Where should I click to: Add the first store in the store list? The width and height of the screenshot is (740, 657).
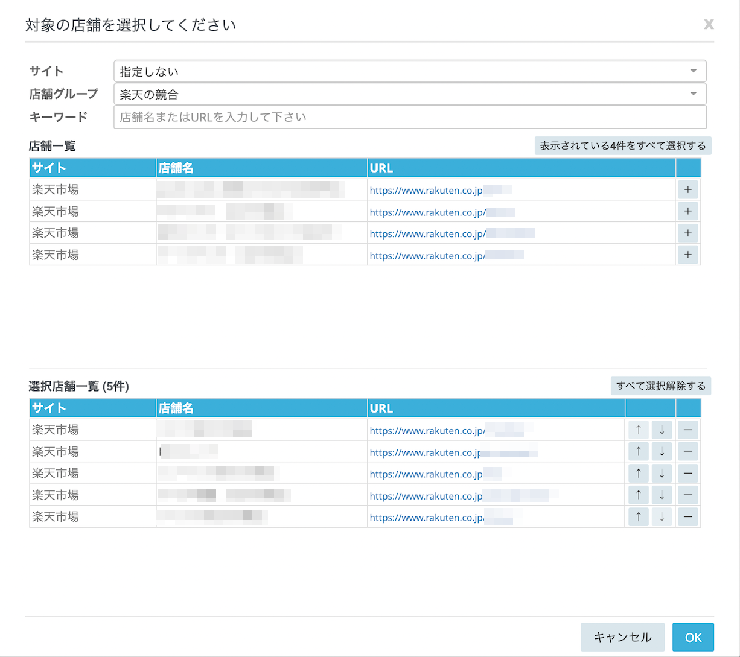[687, 189]
